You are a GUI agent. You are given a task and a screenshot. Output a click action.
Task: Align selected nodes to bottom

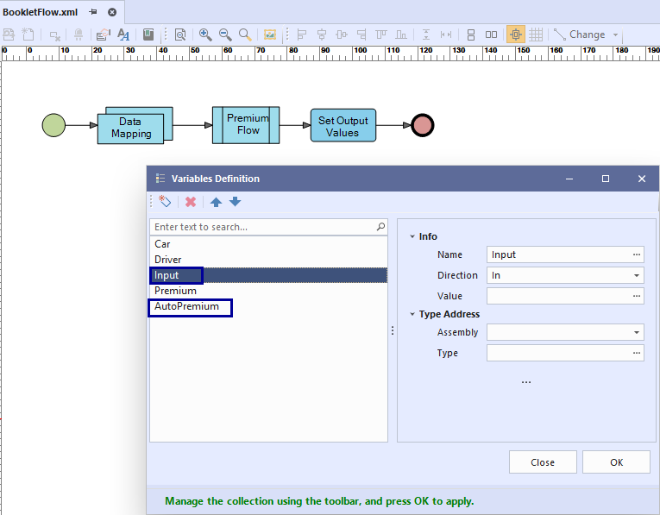pos(401,35)
